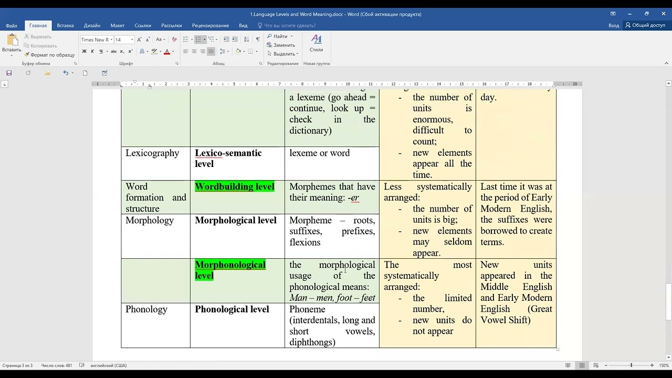Toggle strikethrough (abc) formatting
Viewport: 672px width, 378px height.
coord(113,51)
